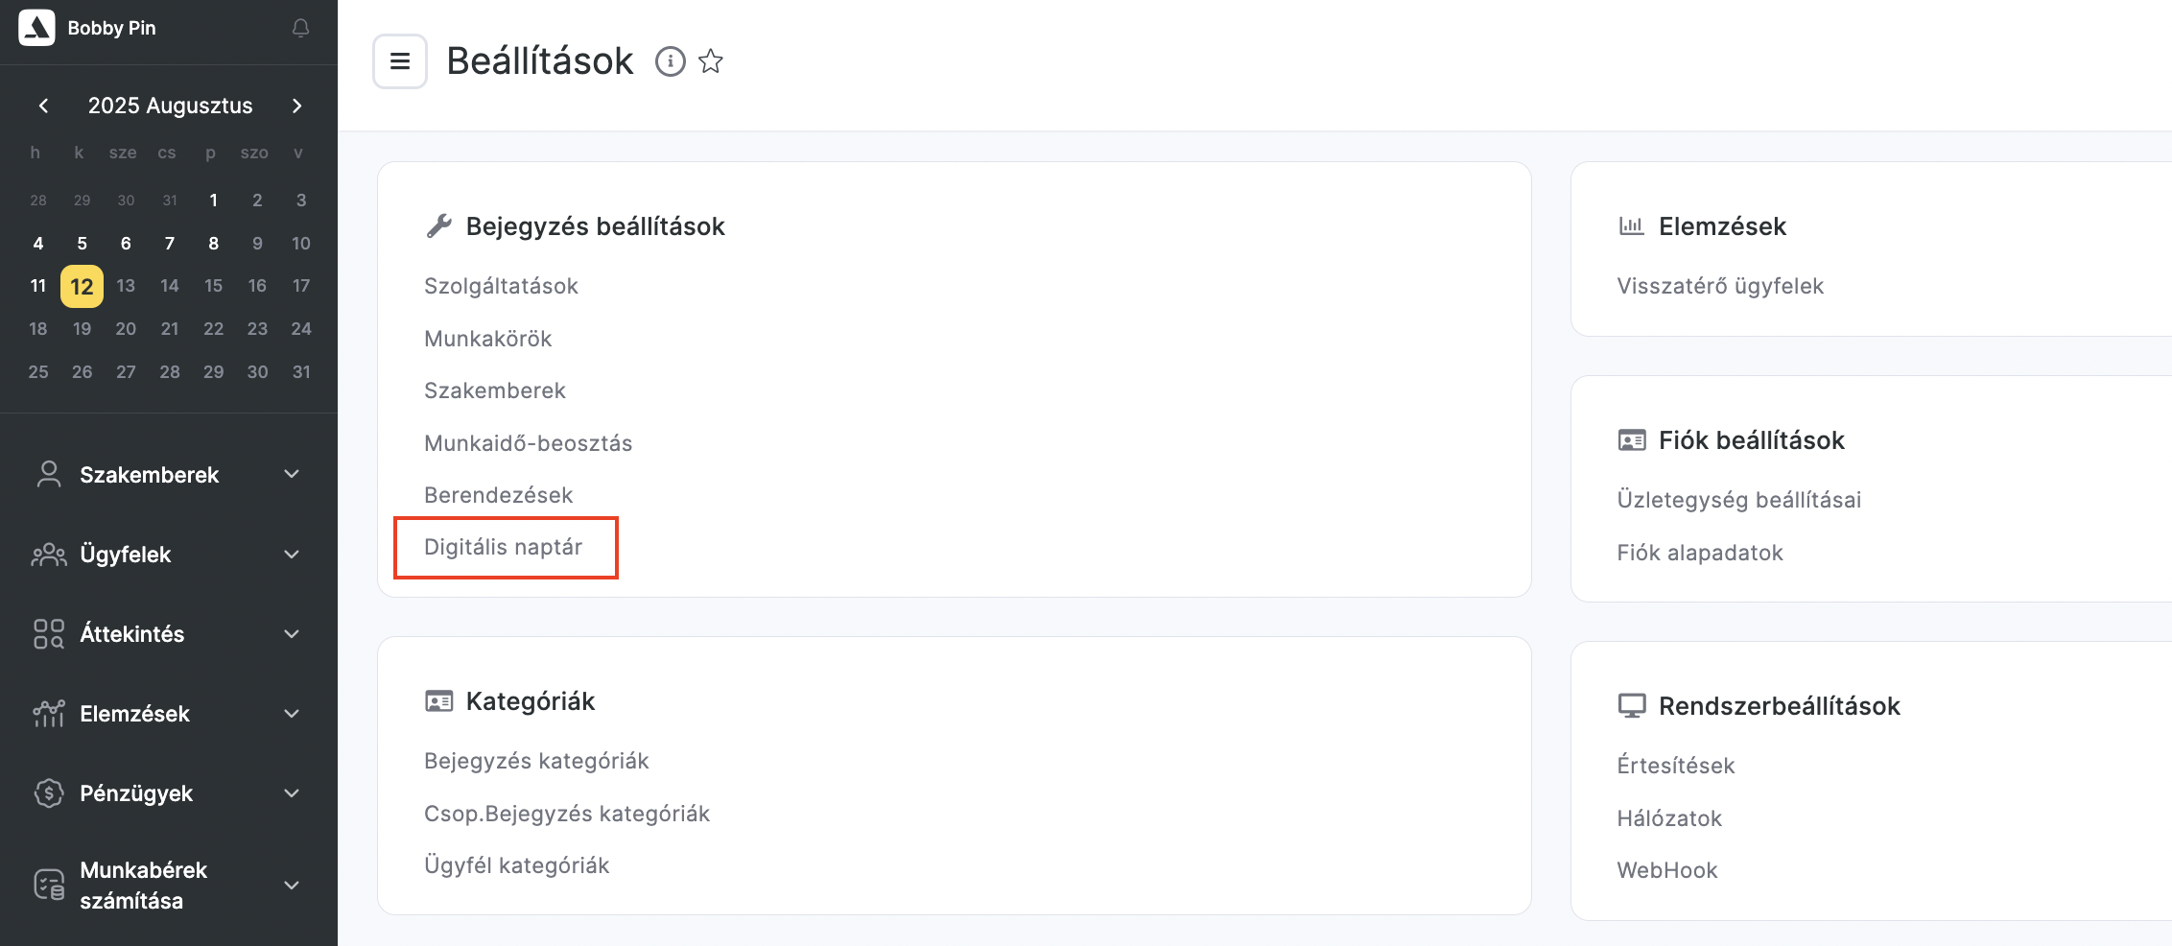2172x946 pixels.
Task: Select August 12 in the calendar
Action: [83, 286]
